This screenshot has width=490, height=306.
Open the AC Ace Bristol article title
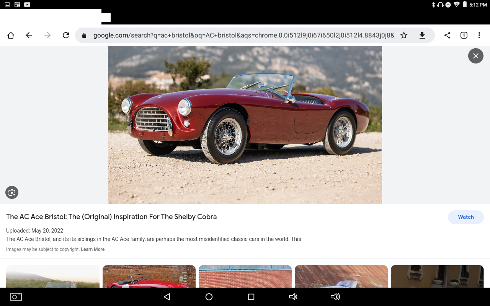point(111,216)
